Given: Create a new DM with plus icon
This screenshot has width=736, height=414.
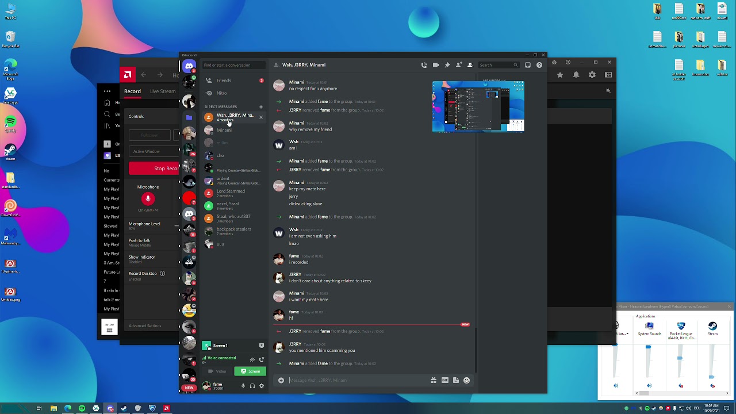Looking at the screenshot, I should (261, 106).
